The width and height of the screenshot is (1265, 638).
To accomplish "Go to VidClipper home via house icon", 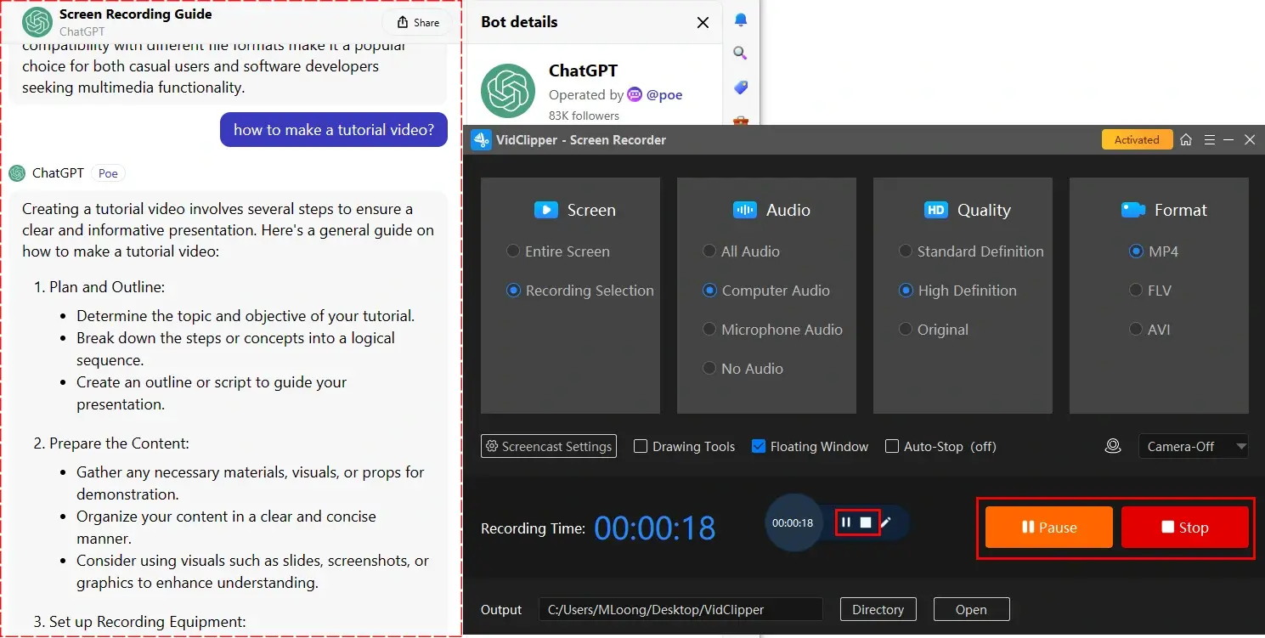I will coord(1186,140).
